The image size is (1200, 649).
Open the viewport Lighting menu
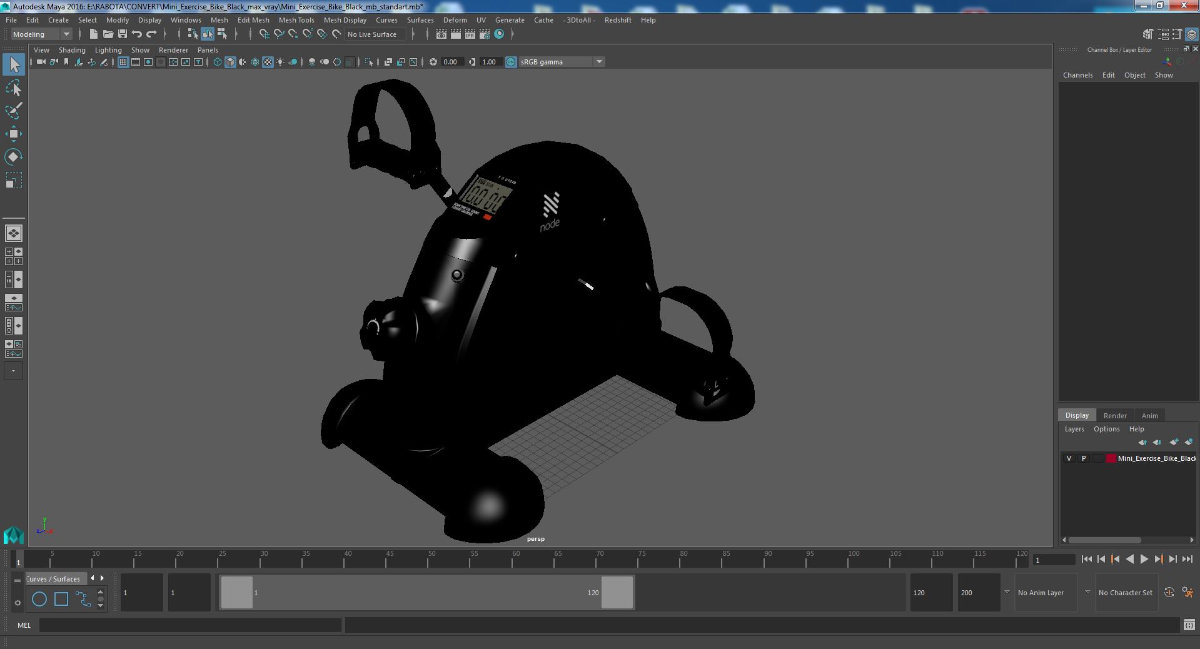(x=108, y=50)
